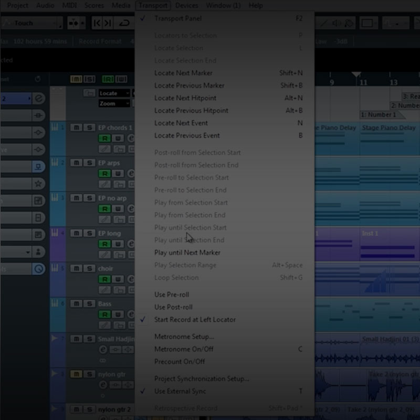Open edit channel settings for Small Hadjini
The height and width of the screenshot is (420, 420).
pos(103,350)
